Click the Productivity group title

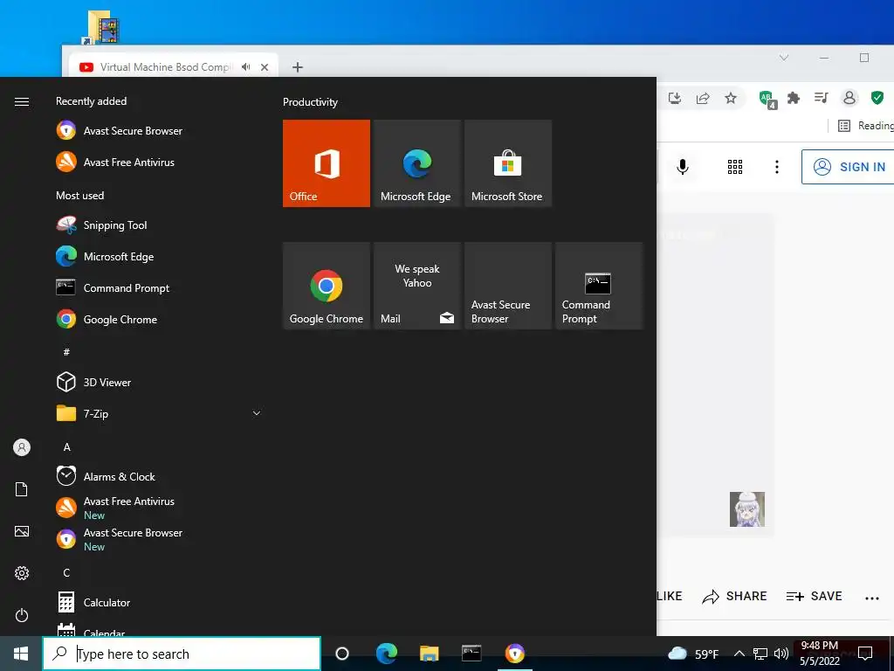310,102
